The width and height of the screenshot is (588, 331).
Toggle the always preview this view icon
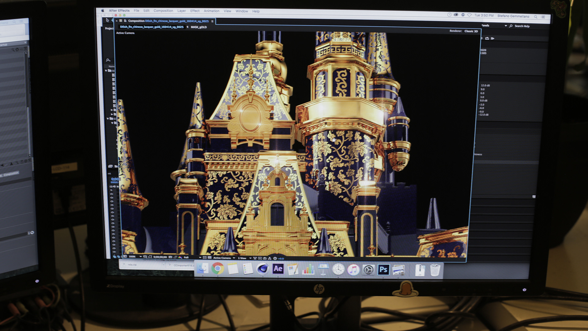pos(125,256)
